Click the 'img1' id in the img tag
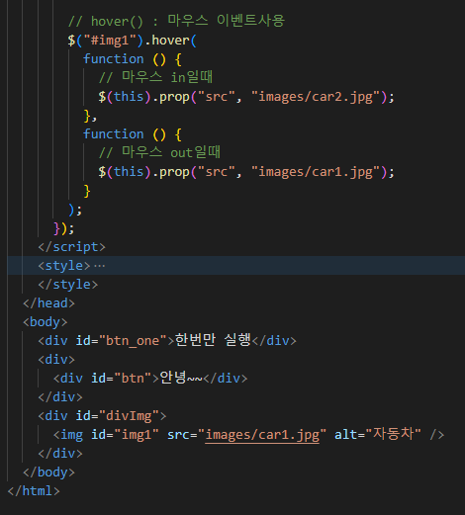 (137, 435)
